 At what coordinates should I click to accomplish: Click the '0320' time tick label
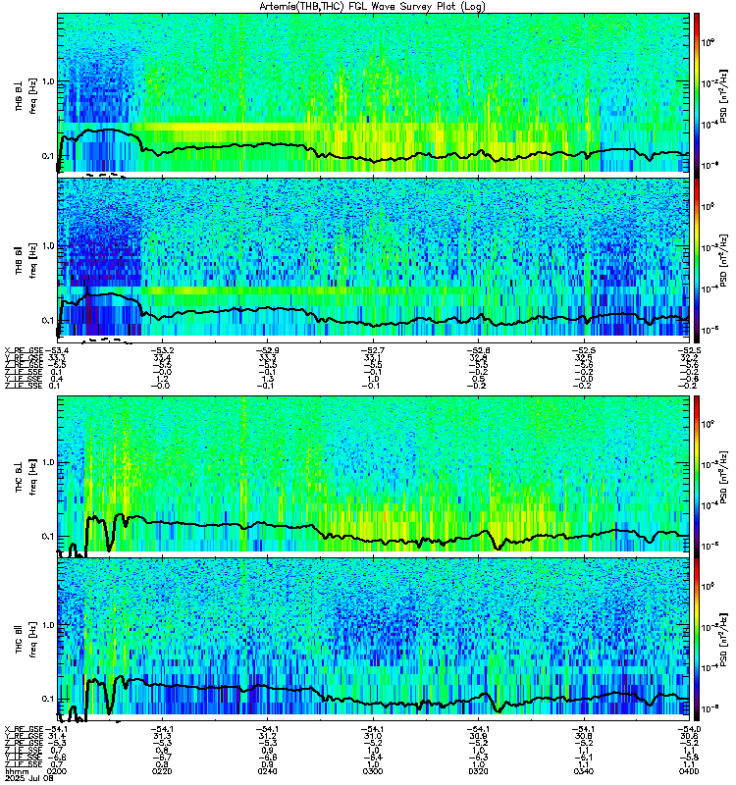pos(478,771)
